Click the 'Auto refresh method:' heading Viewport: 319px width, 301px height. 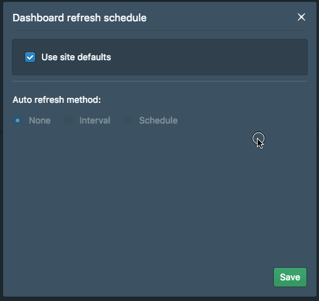(x=56, y=100)
